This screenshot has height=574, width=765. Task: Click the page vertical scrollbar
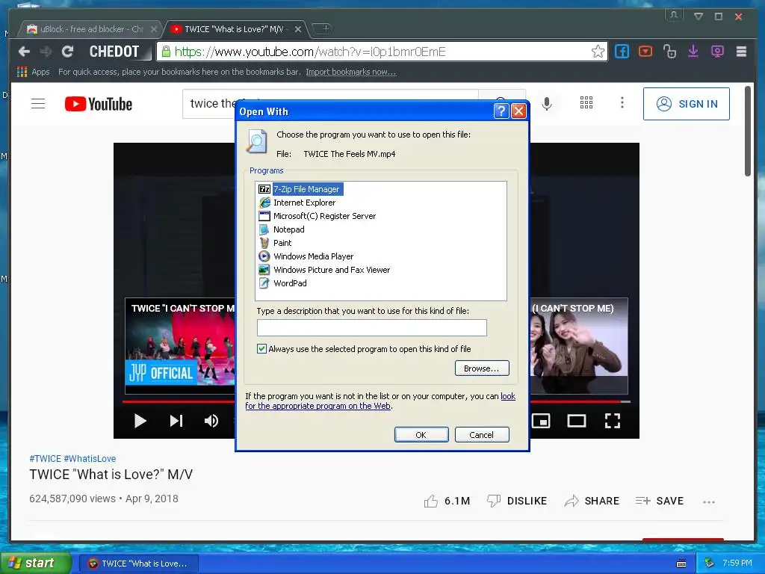[x=747, y=131]
